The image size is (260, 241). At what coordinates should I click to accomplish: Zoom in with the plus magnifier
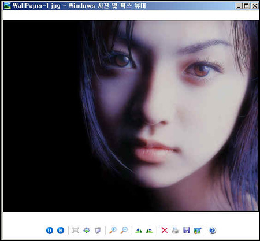click(113, 230)
